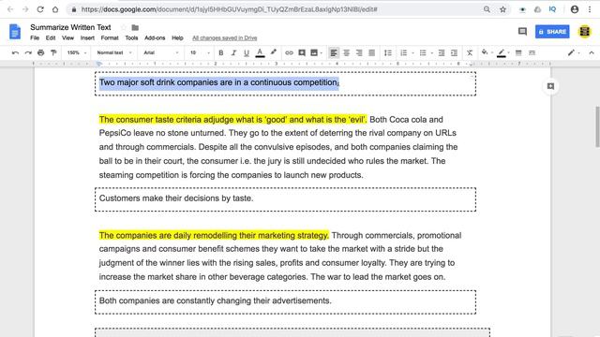Open the Insert menu
The height and width of the screenshot is (337, 600).
pos(87,37)
